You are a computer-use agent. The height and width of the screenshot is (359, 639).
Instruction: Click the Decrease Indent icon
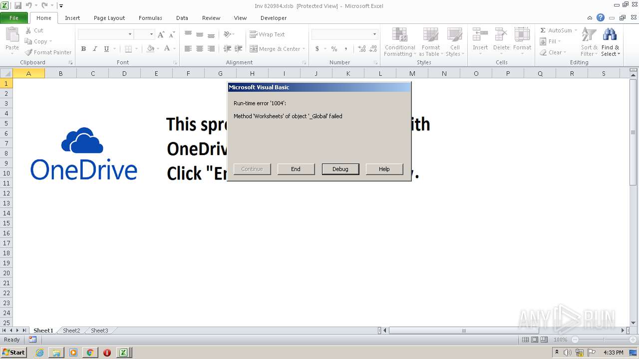(227, 49)
